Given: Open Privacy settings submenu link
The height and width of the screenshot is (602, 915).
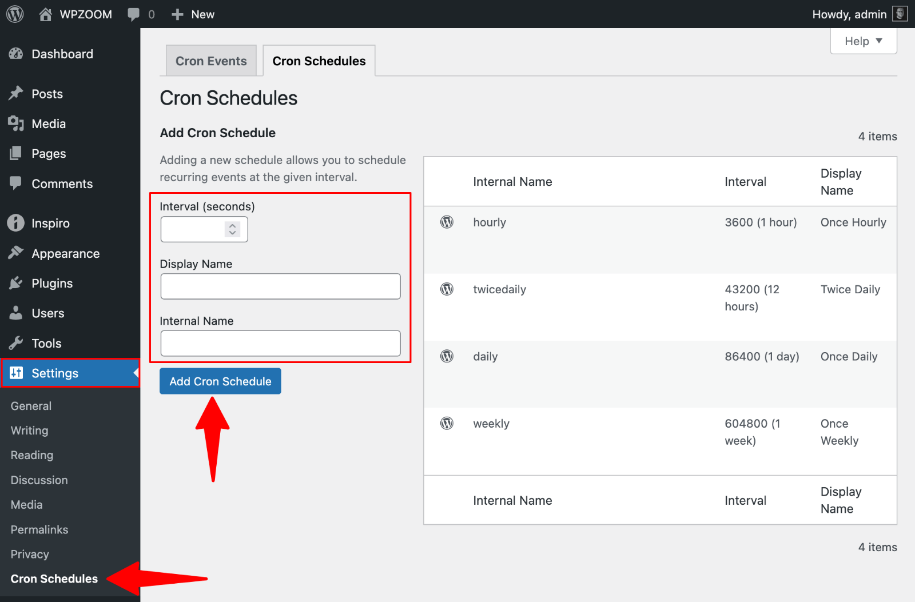Looking at the screenshot, I should [30, 554].
